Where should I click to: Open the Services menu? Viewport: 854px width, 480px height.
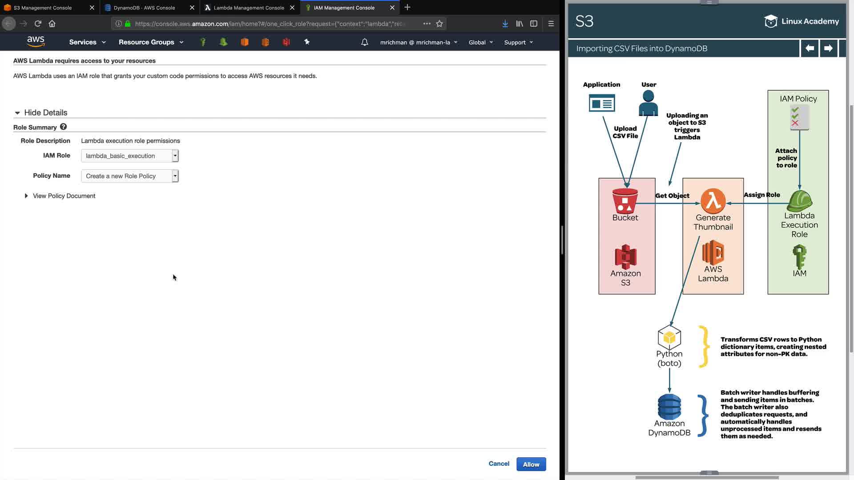[x=87, y=42]
